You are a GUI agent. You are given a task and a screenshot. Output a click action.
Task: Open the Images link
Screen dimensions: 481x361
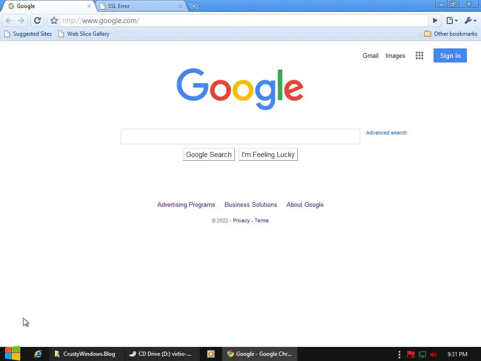395,55
